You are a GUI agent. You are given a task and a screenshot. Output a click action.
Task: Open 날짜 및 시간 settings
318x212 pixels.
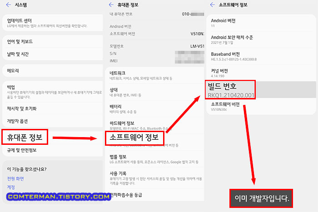pos(53,54)
